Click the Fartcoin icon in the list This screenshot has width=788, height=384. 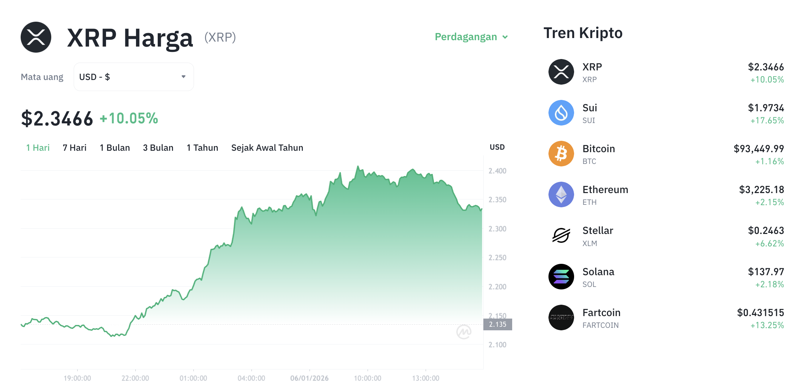tap(561, 318)
